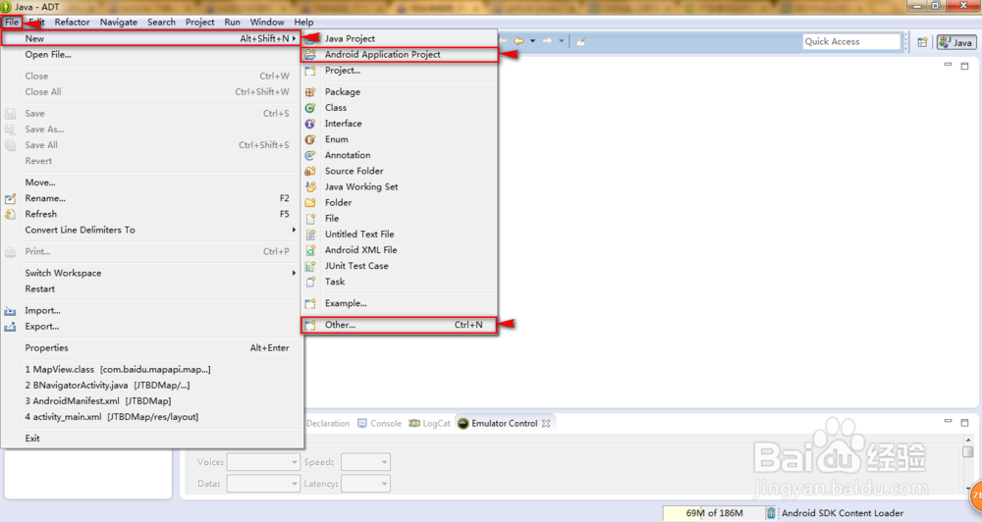This screenshot has height=522, width=982.
Task: Click the Forward navigation arrow in toolbar
Action: click(x=547, y=41)
